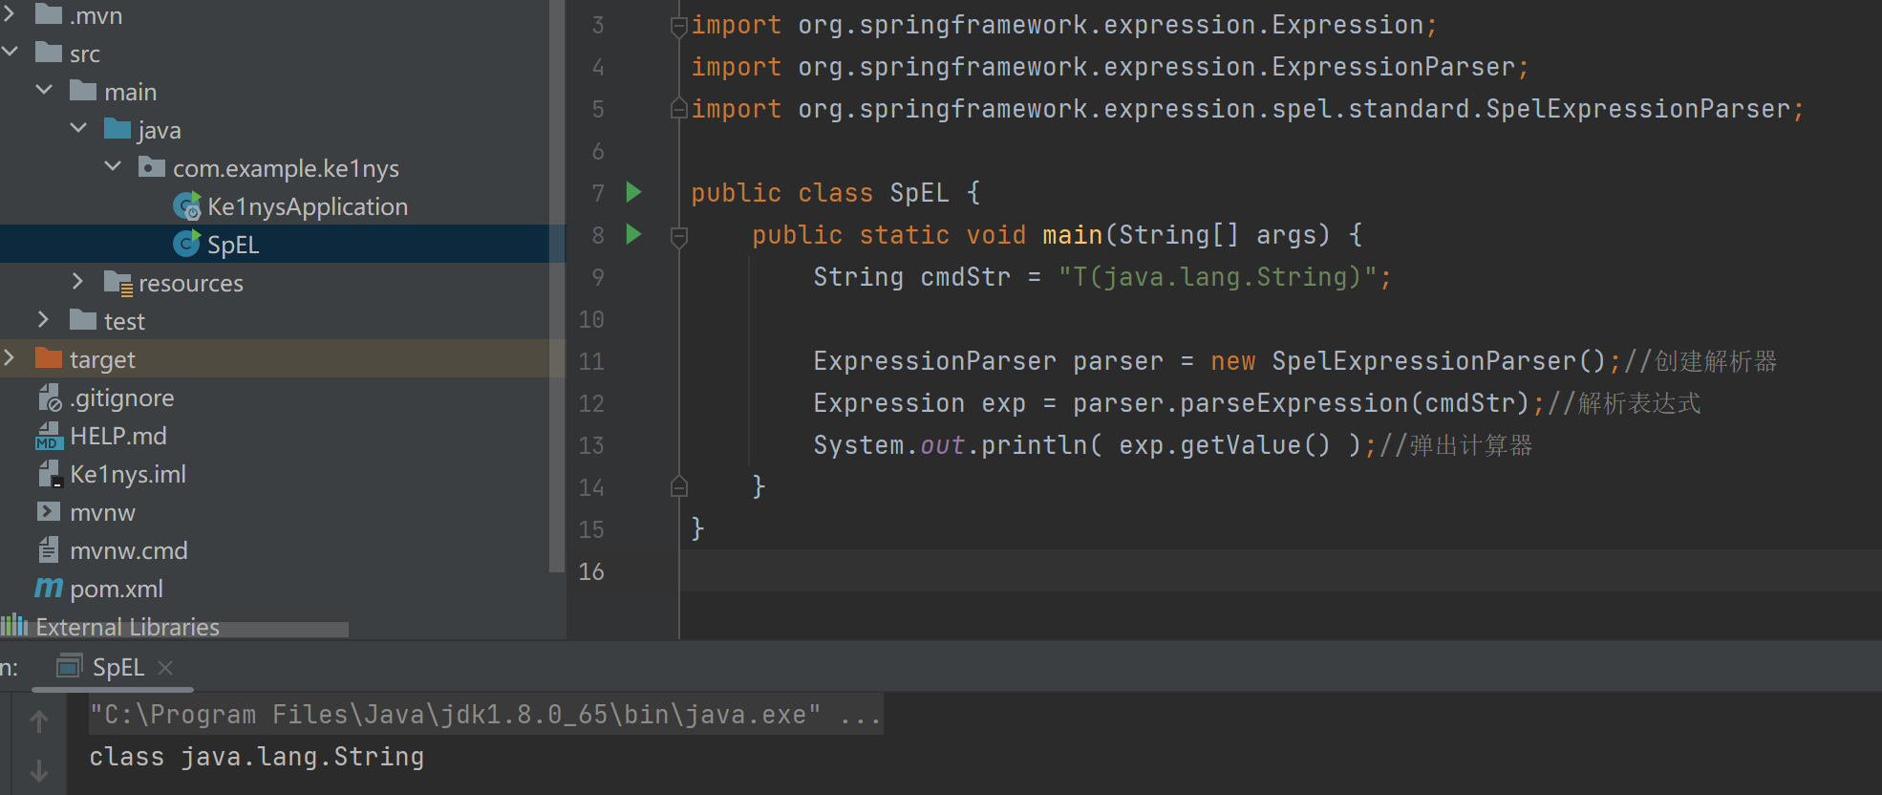Click the run gutter arrow beside main method
The image size is (1882, 795).
click(x=633, y=234)
